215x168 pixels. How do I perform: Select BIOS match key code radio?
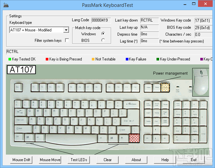click(103, 40)
